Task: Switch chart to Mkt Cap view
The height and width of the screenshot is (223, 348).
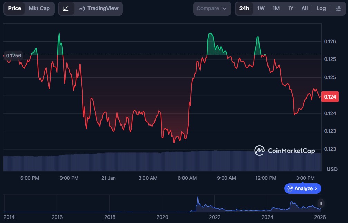Action: tap(39, 8)
